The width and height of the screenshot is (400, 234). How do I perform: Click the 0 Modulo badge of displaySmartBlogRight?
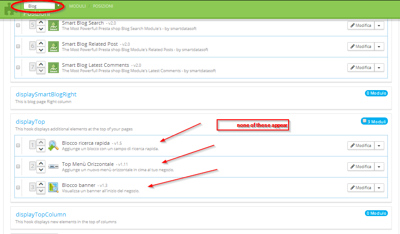(376, 93)
